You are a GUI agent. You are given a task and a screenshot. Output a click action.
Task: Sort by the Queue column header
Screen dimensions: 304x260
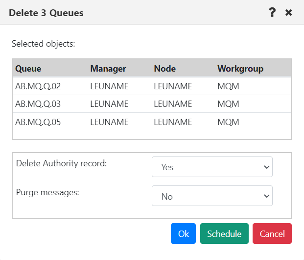(x=28, y=69)
